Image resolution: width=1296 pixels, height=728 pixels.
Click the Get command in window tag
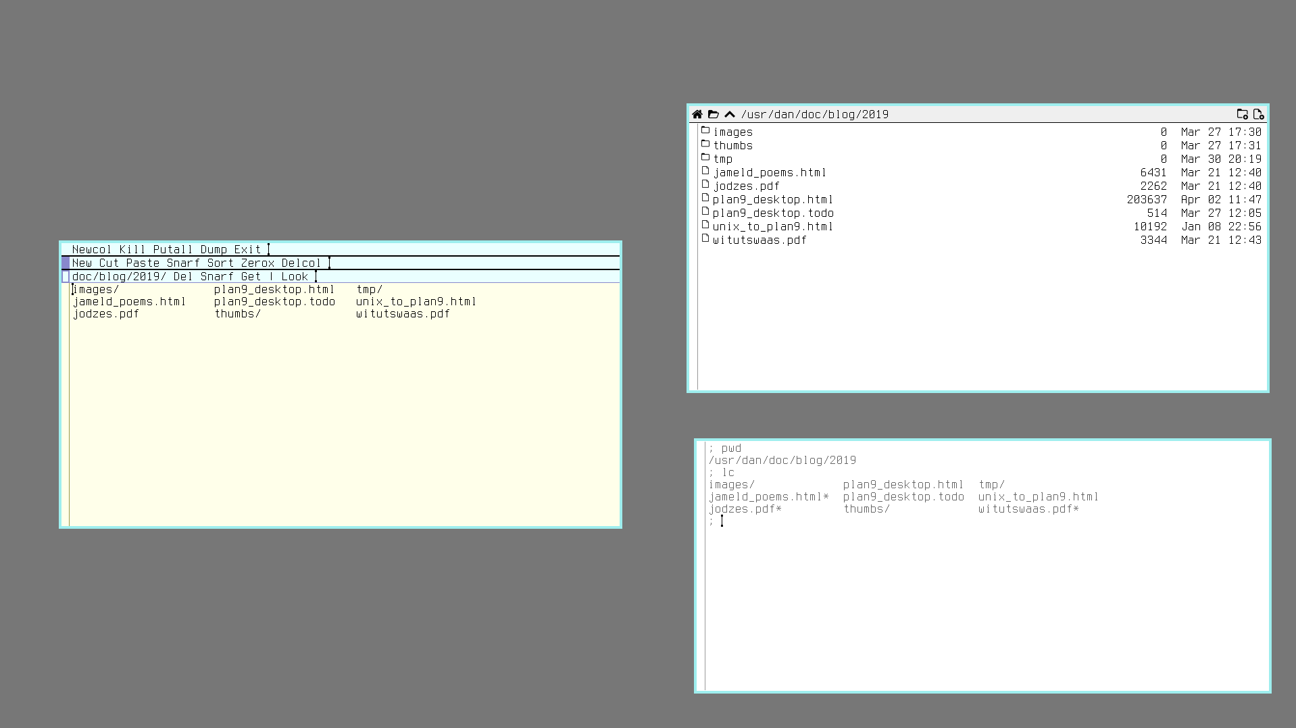coord(251,276)
